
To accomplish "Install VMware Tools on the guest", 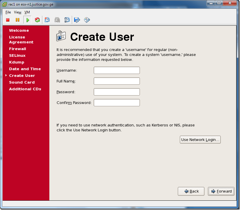I will click(87, 20).
